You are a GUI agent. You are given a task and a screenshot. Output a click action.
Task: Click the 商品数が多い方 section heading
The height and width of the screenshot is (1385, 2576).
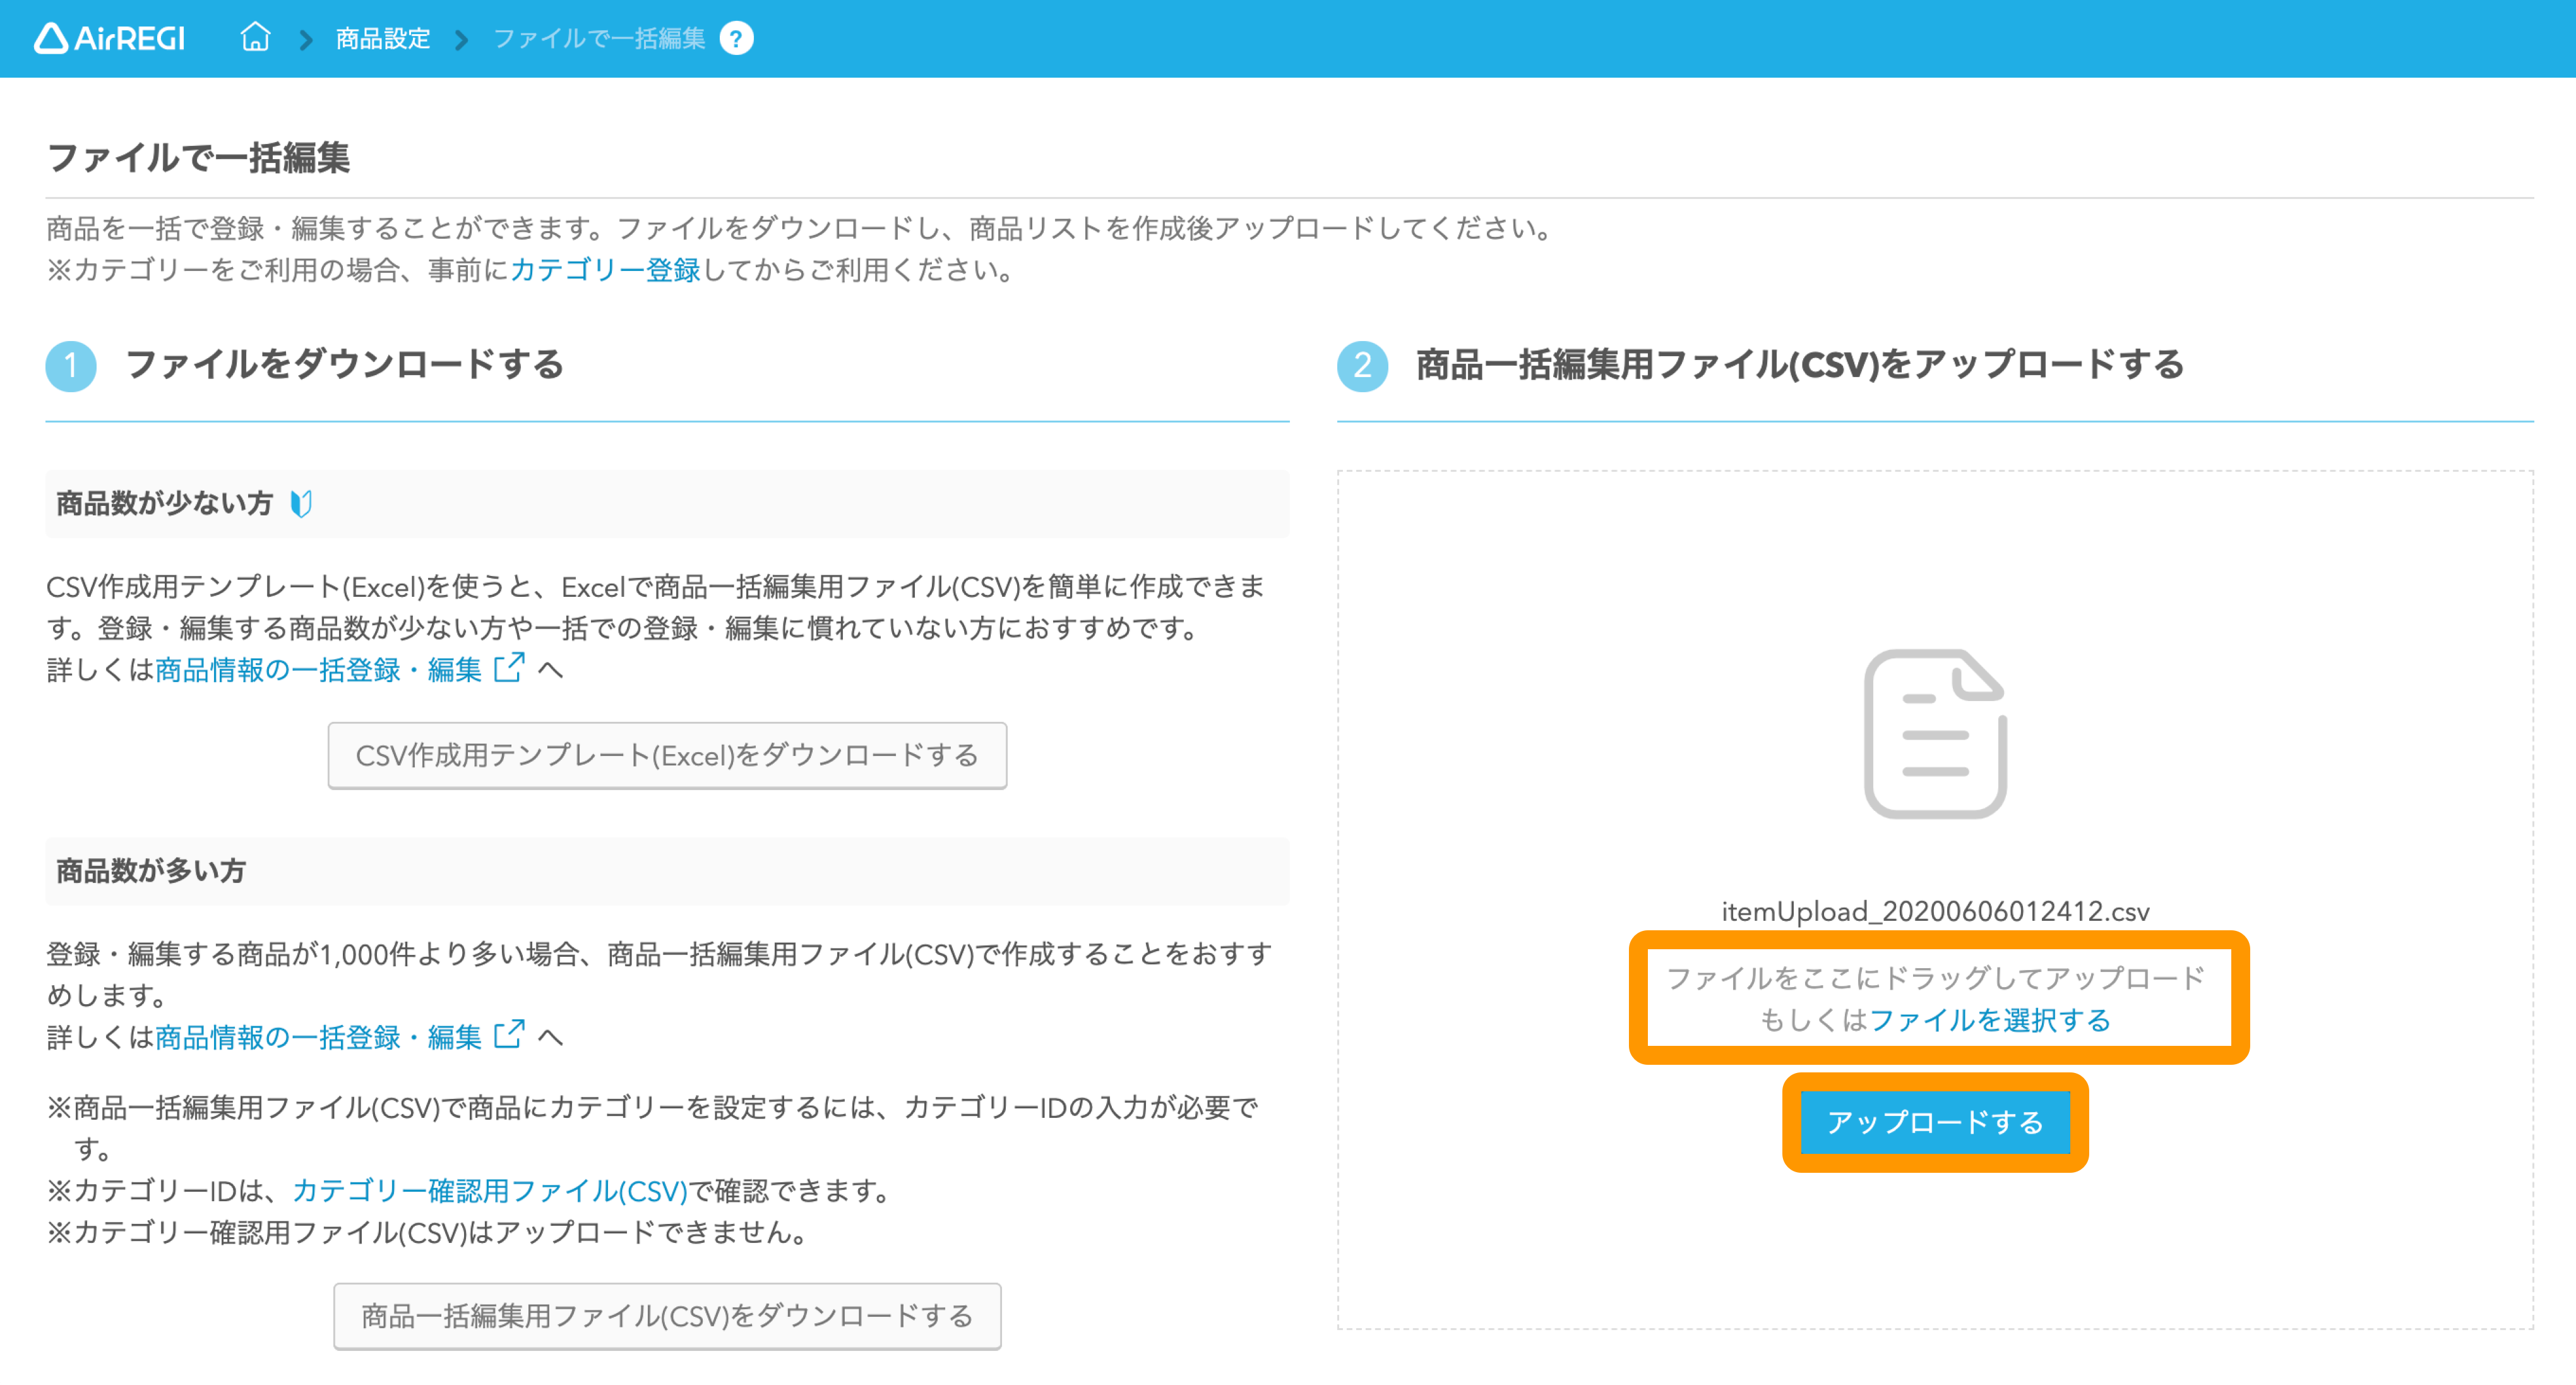[151, 871]
